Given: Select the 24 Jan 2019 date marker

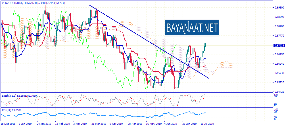Looking at the screenshot, I should pyautogui.click(x=44, y=124).
